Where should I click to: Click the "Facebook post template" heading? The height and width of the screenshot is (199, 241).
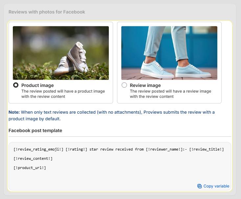(x=36, y=130)
